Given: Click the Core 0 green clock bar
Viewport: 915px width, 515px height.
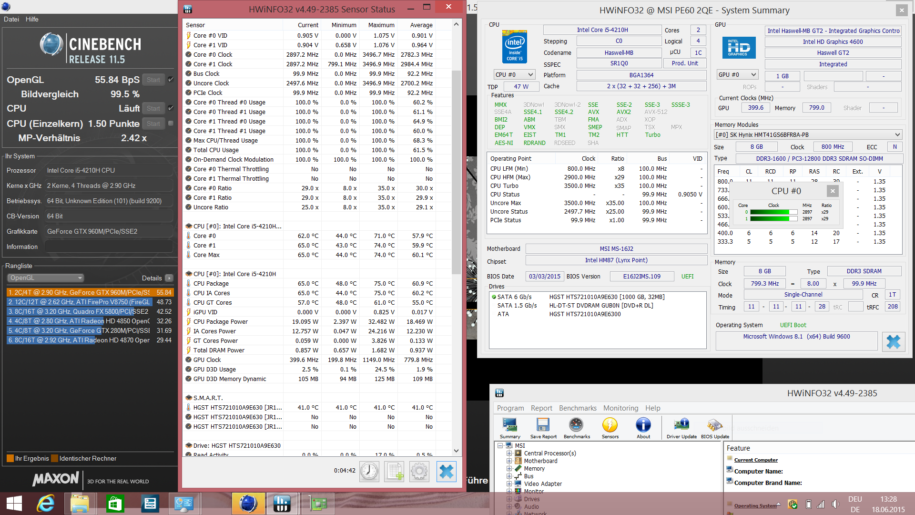Looking at the screenshot, I should (774, 212).
